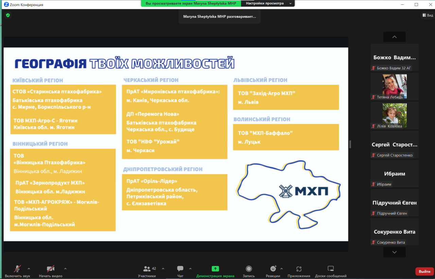This screenshot has height=279, width=435.
Task: Click the muted mic icon beside Сергей Старостенко
Action: point(373,155)
